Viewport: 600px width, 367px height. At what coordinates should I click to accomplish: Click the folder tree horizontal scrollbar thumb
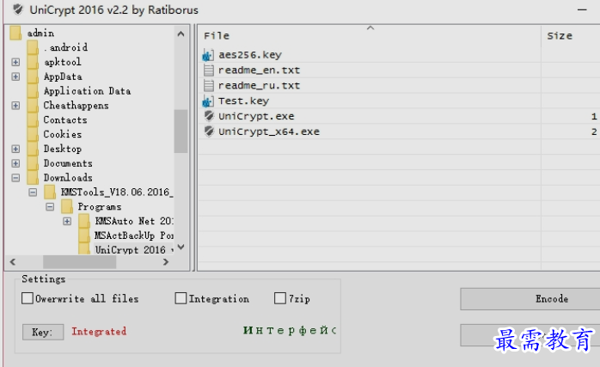[x=80, y=262]
